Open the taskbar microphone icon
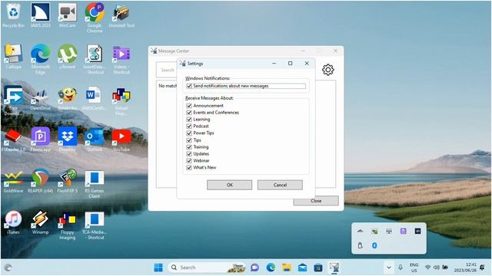This screenshot has width=492, height=276. [401, 268]
